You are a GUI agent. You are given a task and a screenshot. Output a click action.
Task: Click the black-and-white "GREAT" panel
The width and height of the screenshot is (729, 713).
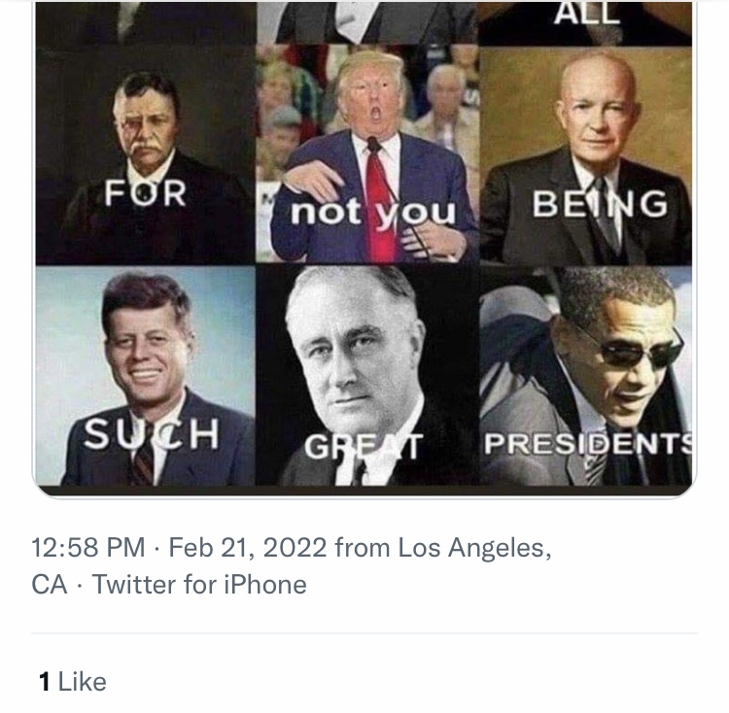point(367,375)
